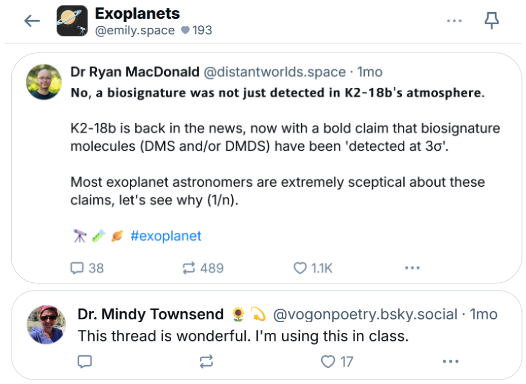This screenshot has height=384, width=526.
Task: Pin the Exoplanets feed with pushpin icon
Action: click(492, 20)
